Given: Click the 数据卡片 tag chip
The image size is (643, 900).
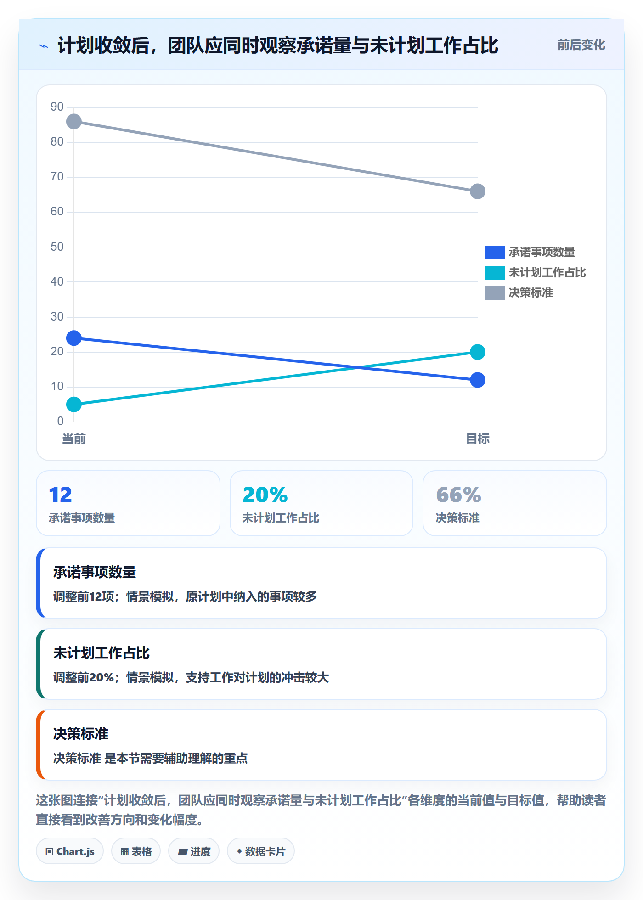Looking at the screenshot, I should point(261,851).
